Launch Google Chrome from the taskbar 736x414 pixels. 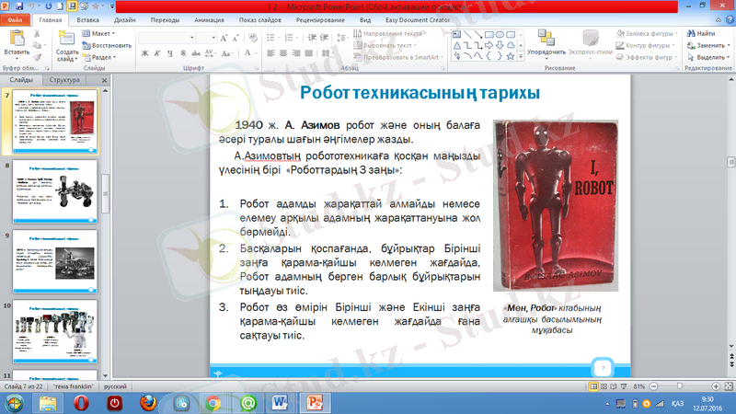coord(213,403)
